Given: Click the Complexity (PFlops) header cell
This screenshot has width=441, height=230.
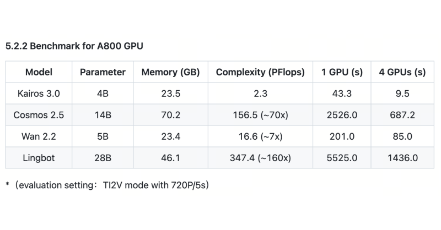Looking at the screenshot, I should coord(260,72).
